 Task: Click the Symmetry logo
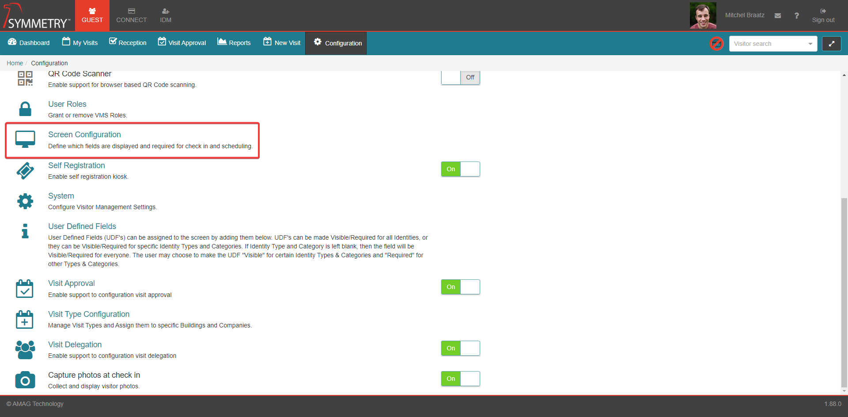[x=37, y=16]
